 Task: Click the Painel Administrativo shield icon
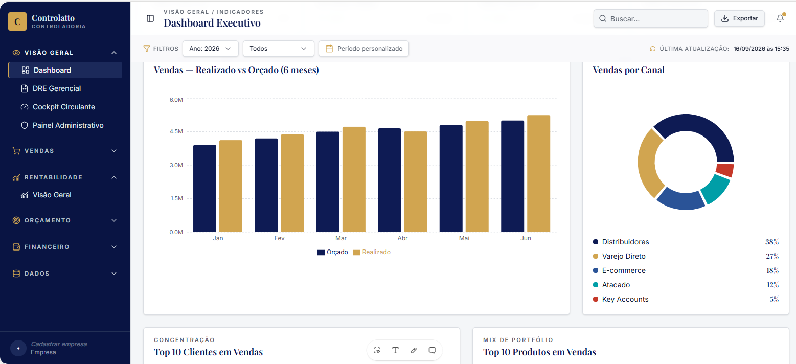[x=25, y=125]
